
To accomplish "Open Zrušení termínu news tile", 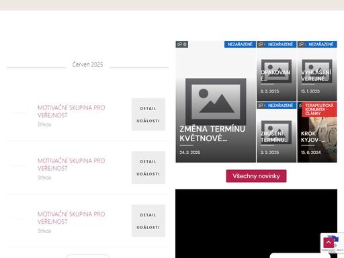I will [x=276, y=132].
